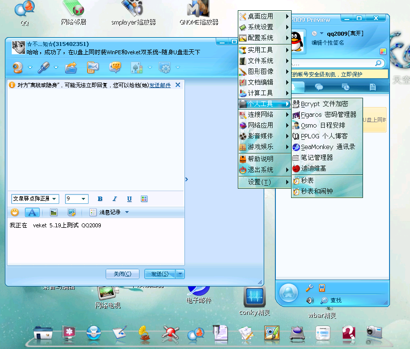Open 笔记管理器 from submenu
This screenshot has width=410, height=349.
pos(327,157)
